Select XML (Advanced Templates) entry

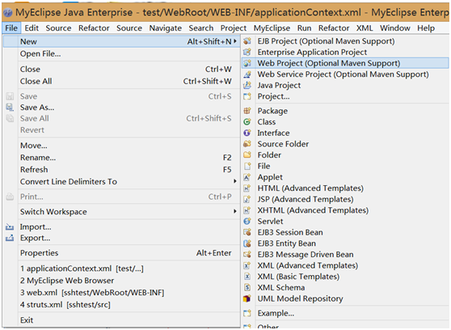(x=345, y=265)
